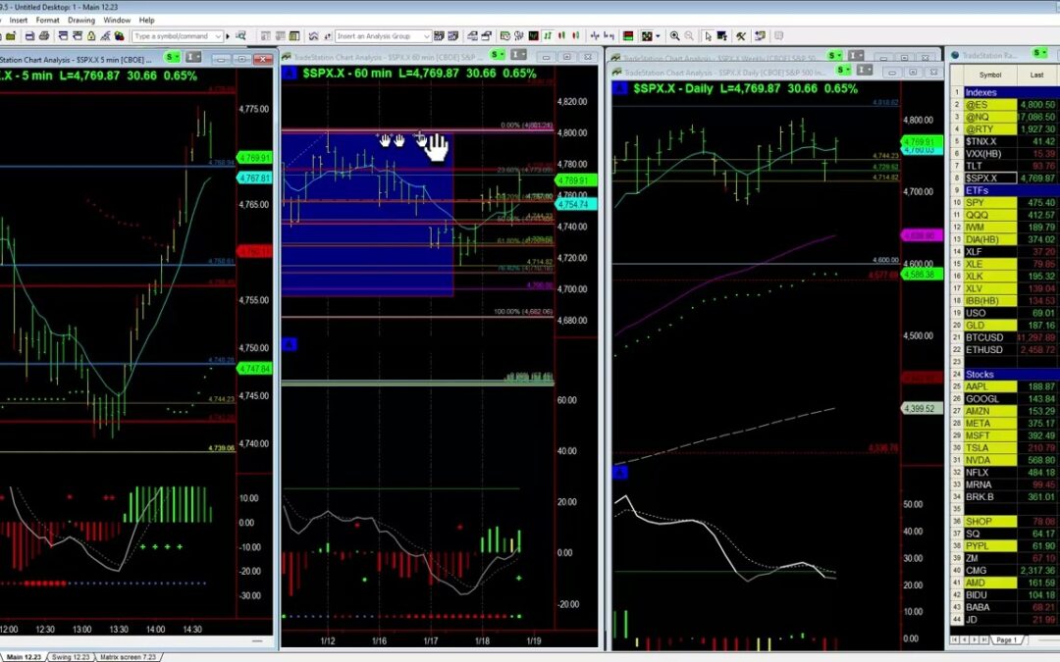Open the Insert an Analysis Group dropdown arrow
The height and width of the screenshot is (662, 1060).
tap(427, 36)
